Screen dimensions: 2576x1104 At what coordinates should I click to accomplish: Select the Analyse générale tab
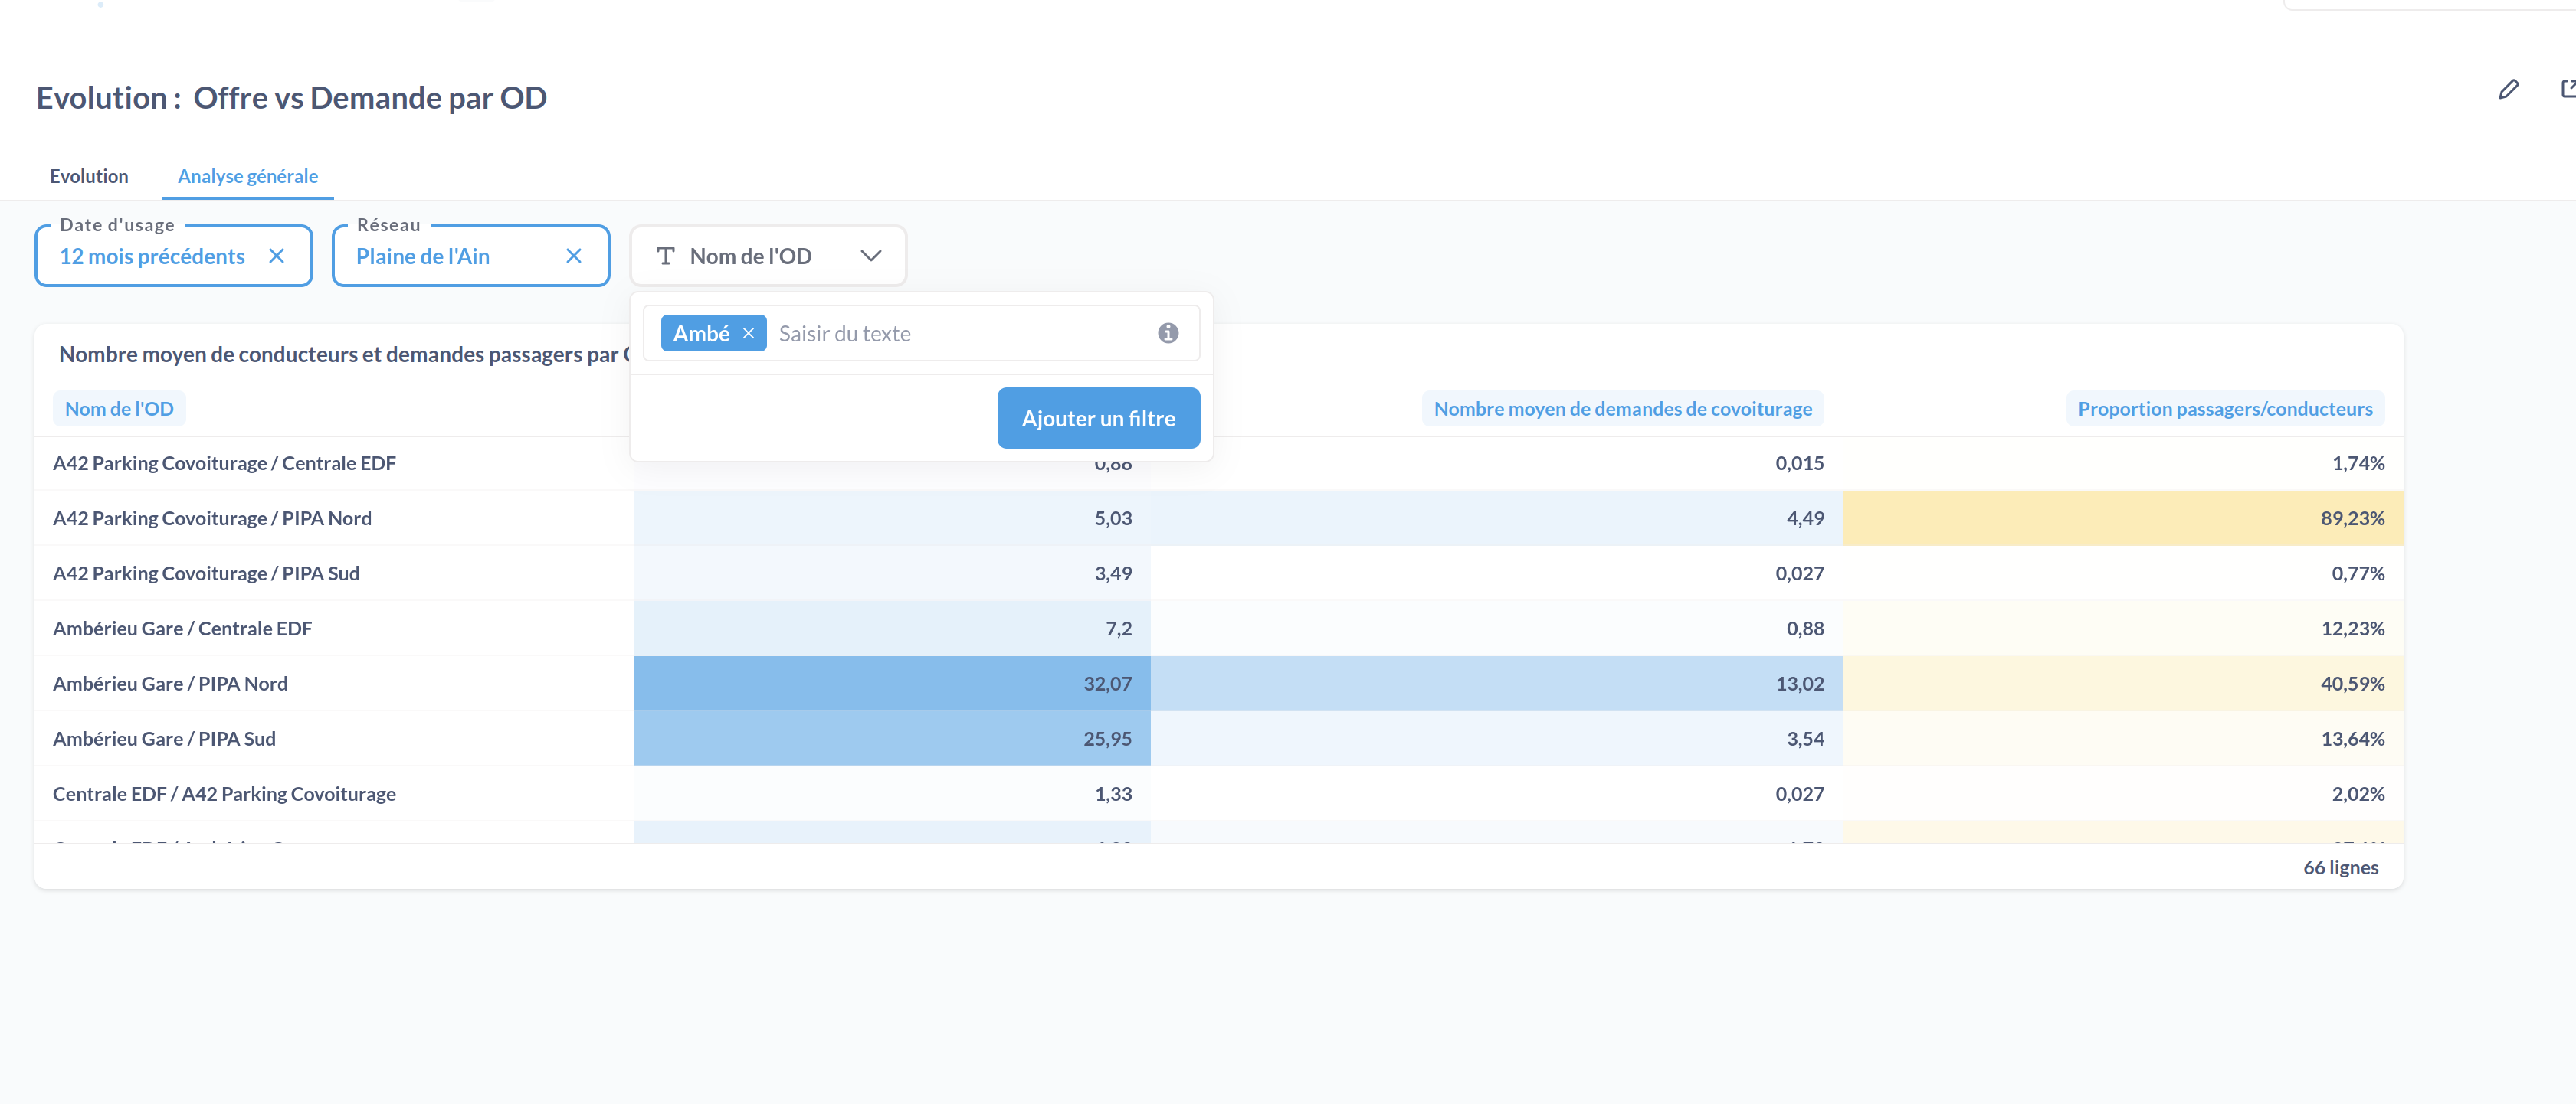click(248, 177)
